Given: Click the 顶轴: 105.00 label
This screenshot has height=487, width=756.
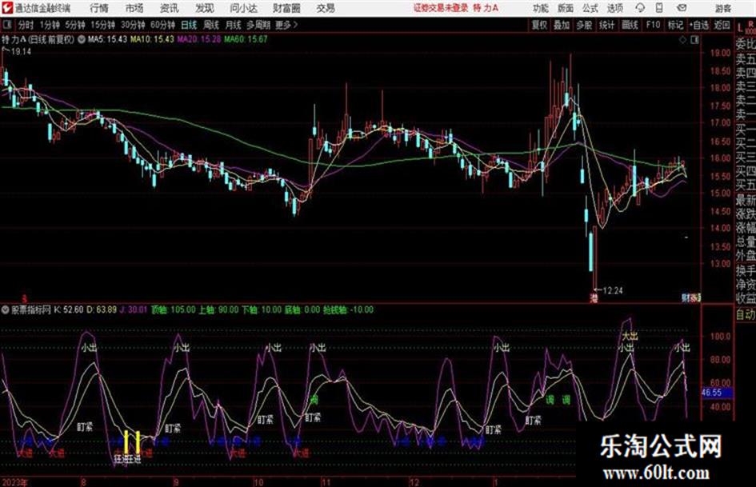Looking at the screenshot, I should (x=173, y=309).
